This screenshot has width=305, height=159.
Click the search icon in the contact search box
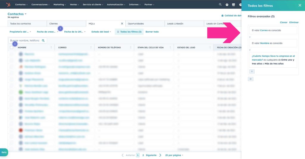click(43, 40)
